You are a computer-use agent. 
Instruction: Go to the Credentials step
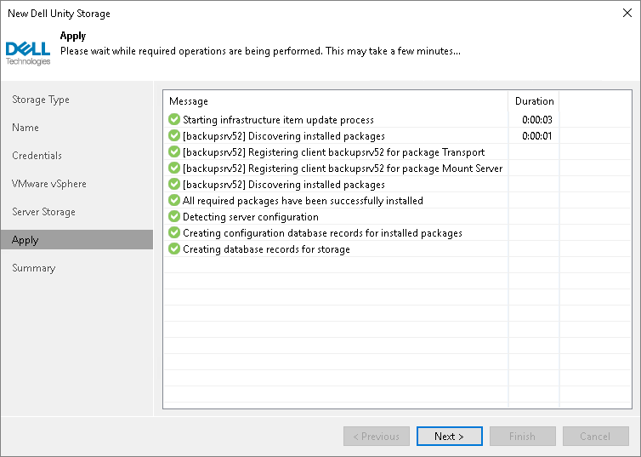click(x=37, y=156)
